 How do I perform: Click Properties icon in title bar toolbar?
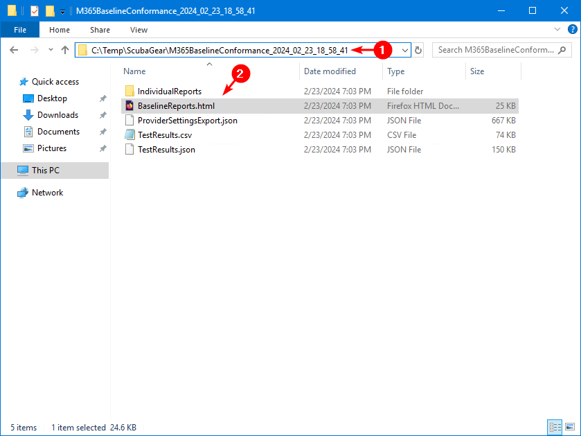[35, 11]
